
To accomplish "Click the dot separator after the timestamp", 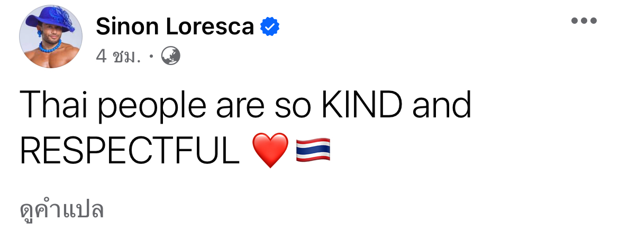I will point(151,57).
